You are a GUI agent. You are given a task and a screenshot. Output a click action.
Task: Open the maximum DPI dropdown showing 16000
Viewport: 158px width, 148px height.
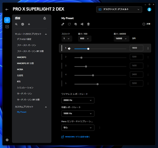(122, 38)
